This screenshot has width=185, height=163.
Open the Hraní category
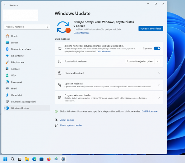click(27, 88)
